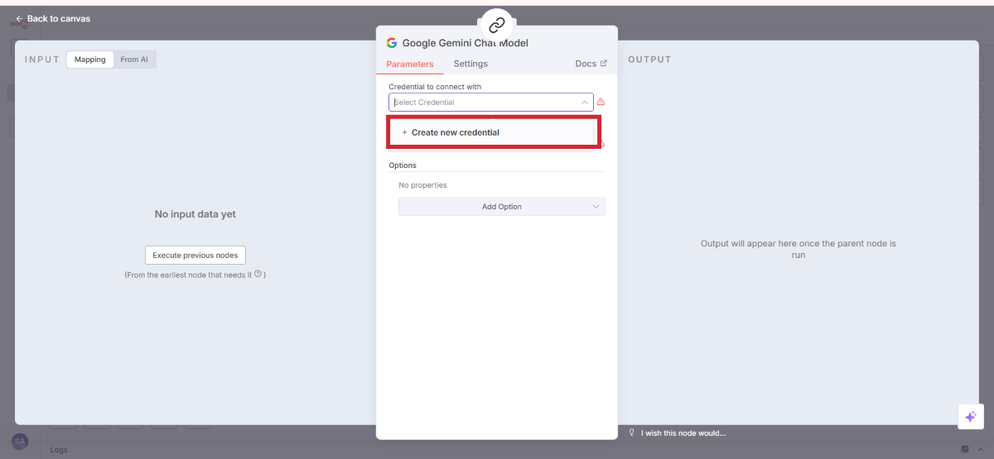Expand the Add Option dropdown
This screenshot has width=994, height=459.
(501, 207)
